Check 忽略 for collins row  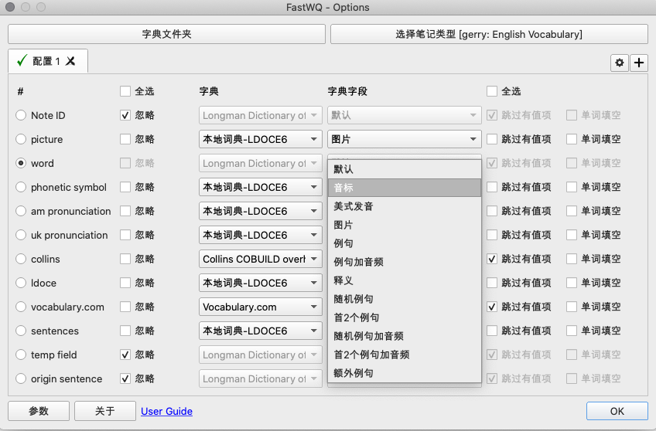(x=125, y=259)
